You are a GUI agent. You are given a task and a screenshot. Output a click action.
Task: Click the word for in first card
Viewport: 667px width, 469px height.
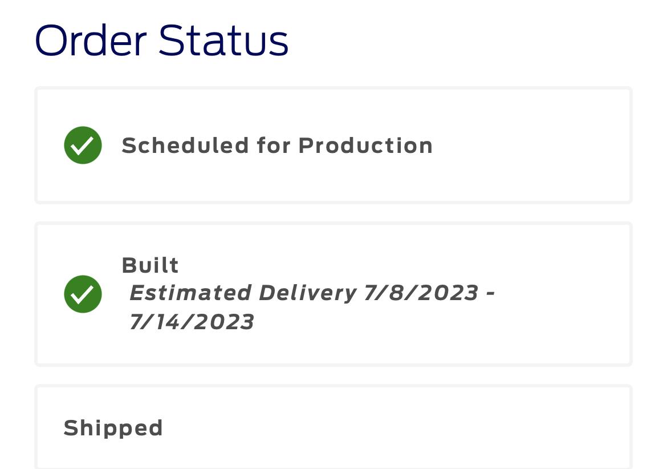[274, 145]
